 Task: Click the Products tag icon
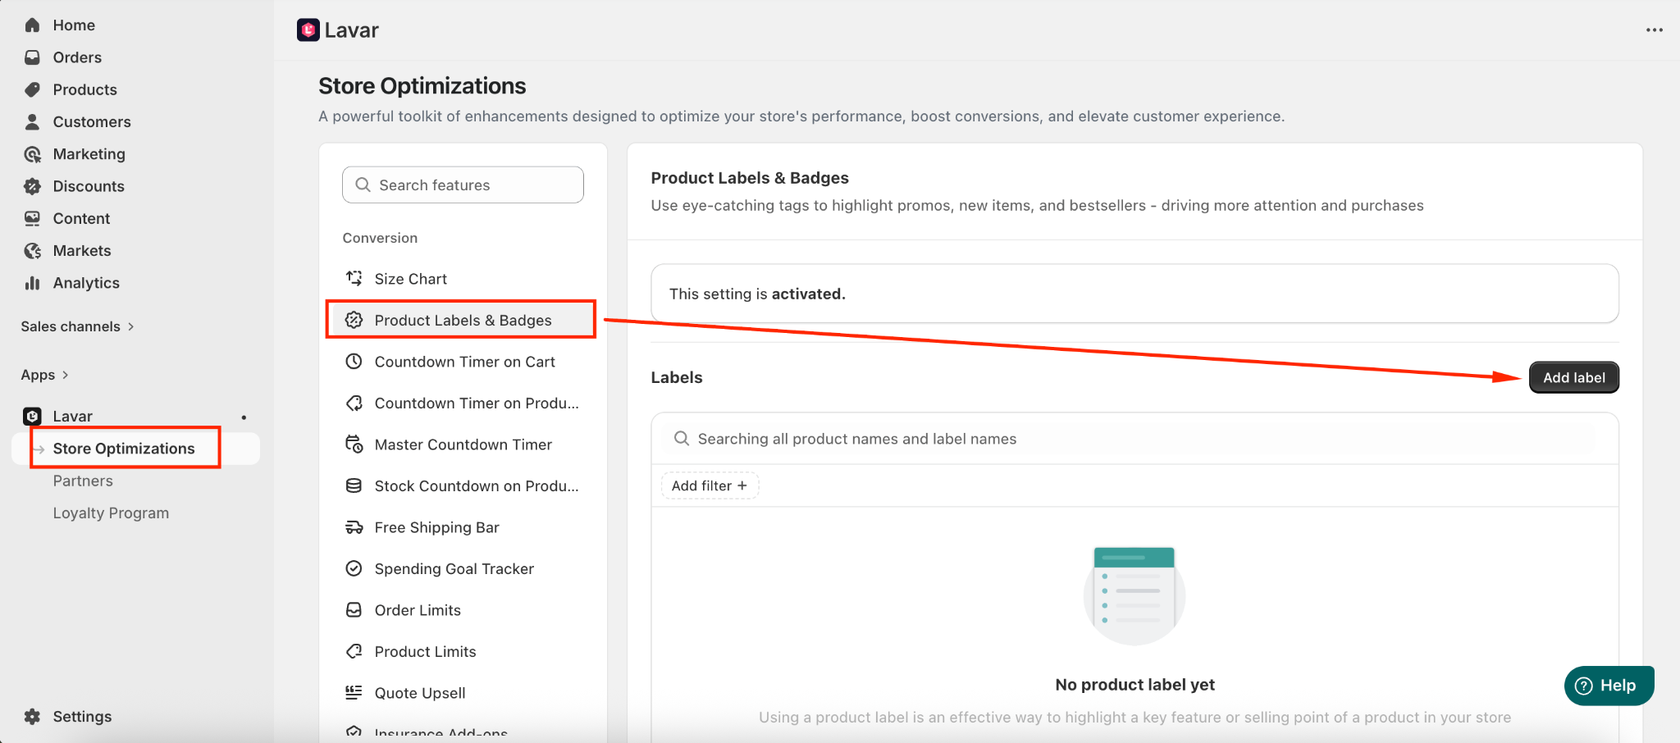pos(32,89)
